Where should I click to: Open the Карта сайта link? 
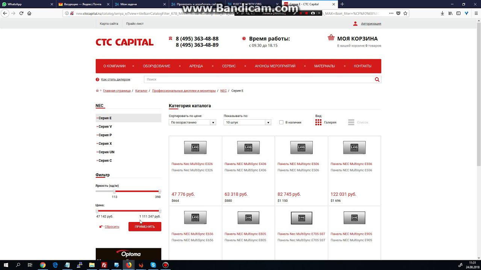pyautogui.click(x=109, y=24)
